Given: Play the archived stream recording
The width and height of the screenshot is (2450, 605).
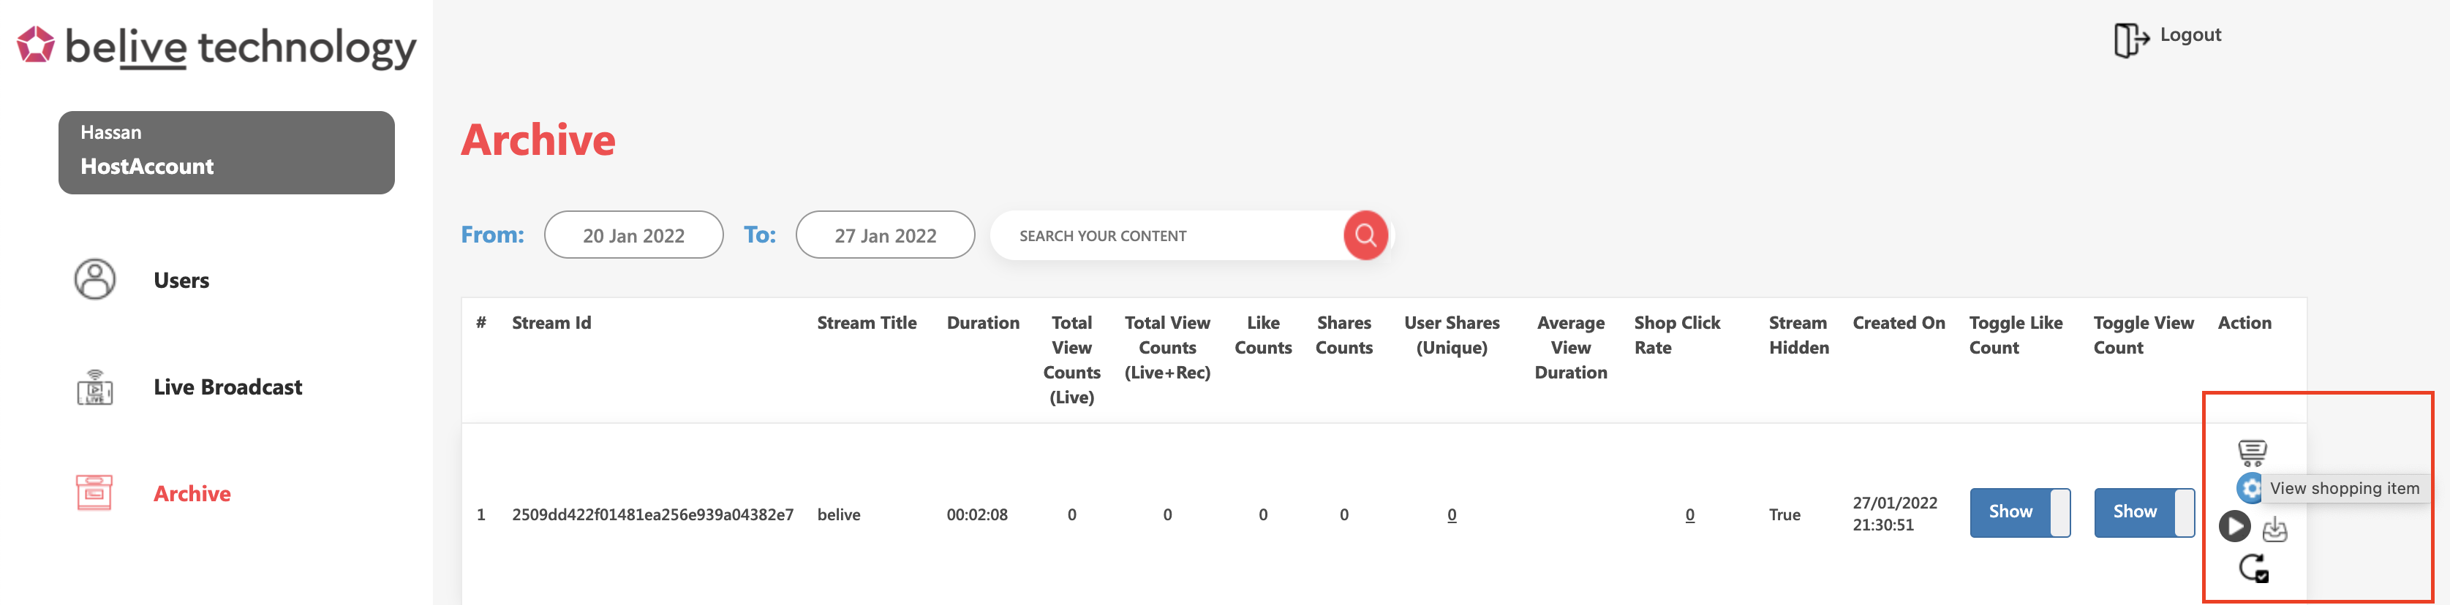Looking at the screenshot, I should click(x=2234, y=525).
